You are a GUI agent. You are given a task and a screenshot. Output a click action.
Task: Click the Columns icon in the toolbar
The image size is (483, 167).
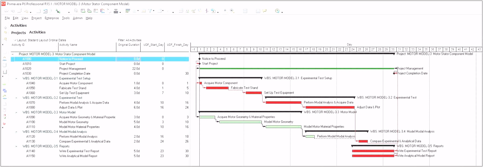point(134,11)
